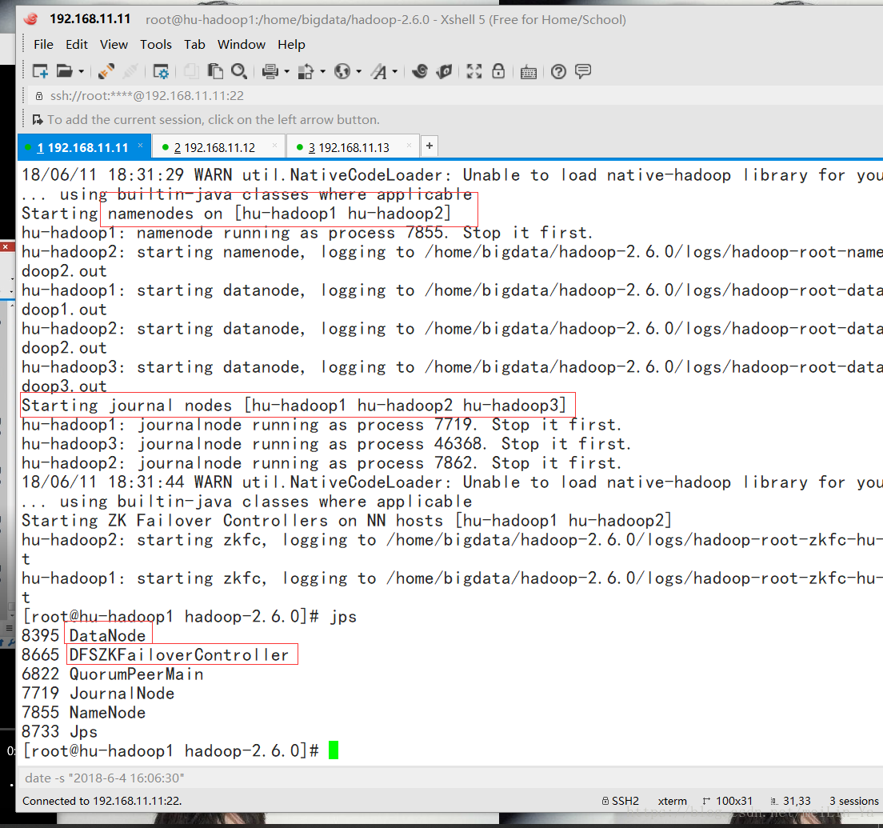883x828 pixels.
Task: Click the '8733 Jps' line
Action: point(59,731)
